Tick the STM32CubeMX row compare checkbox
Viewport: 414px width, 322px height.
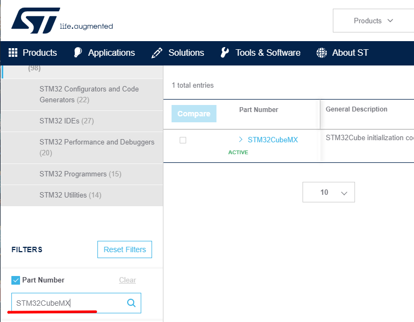(x=183, y=140)
